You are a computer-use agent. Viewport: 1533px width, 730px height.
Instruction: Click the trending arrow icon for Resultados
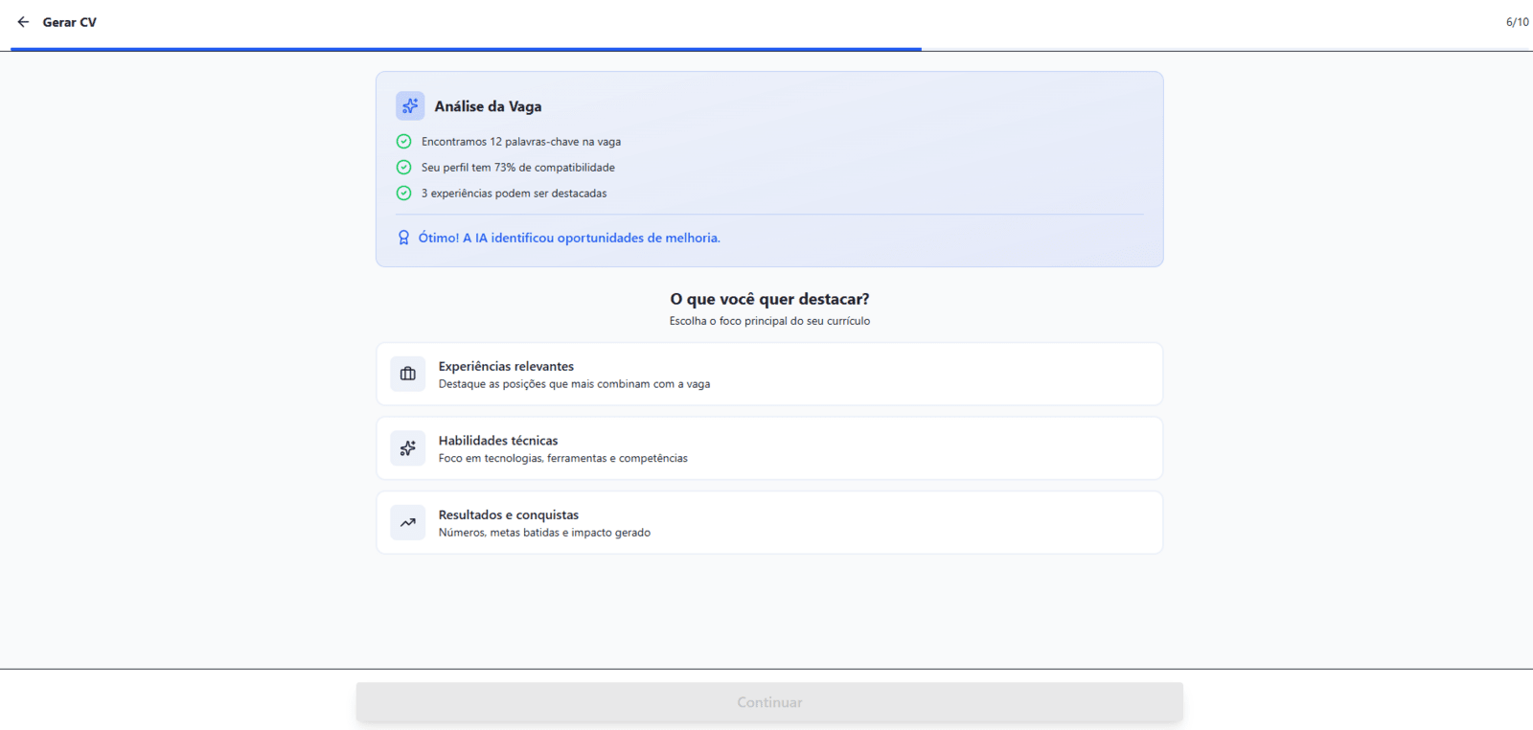point(408,522)
